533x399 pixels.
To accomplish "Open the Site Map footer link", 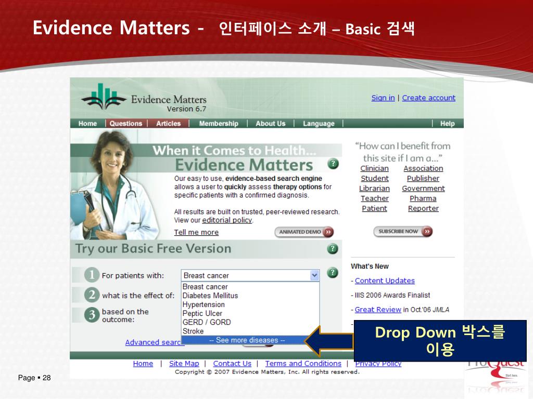I will (x=184, y=363).
